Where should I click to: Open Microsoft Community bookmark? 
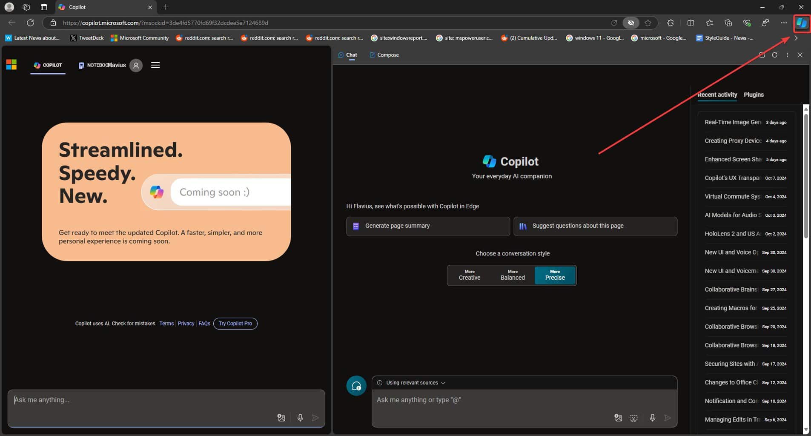click(140, 38)
